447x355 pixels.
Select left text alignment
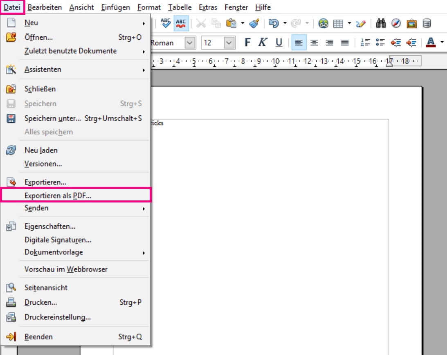pos(299,43)
